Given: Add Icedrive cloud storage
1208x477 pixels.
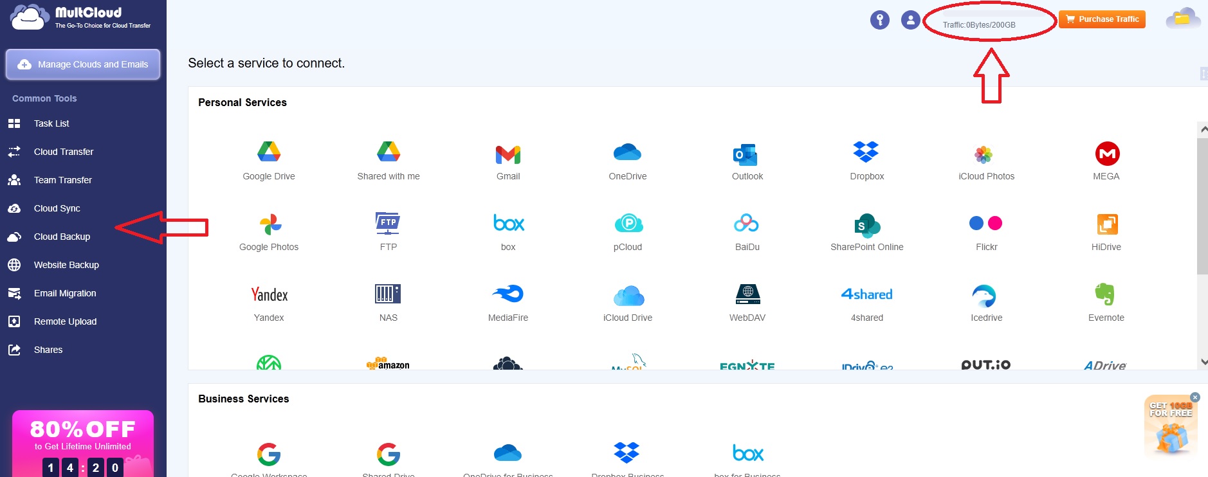Looking at the screenshot, I should pos(987,302).
